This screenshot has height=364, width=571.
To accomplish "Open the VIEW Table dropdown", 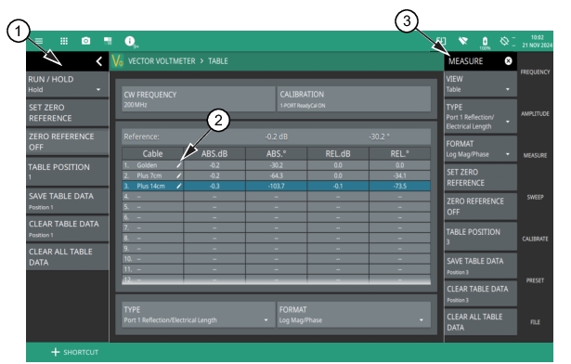I will pos(480,84).
